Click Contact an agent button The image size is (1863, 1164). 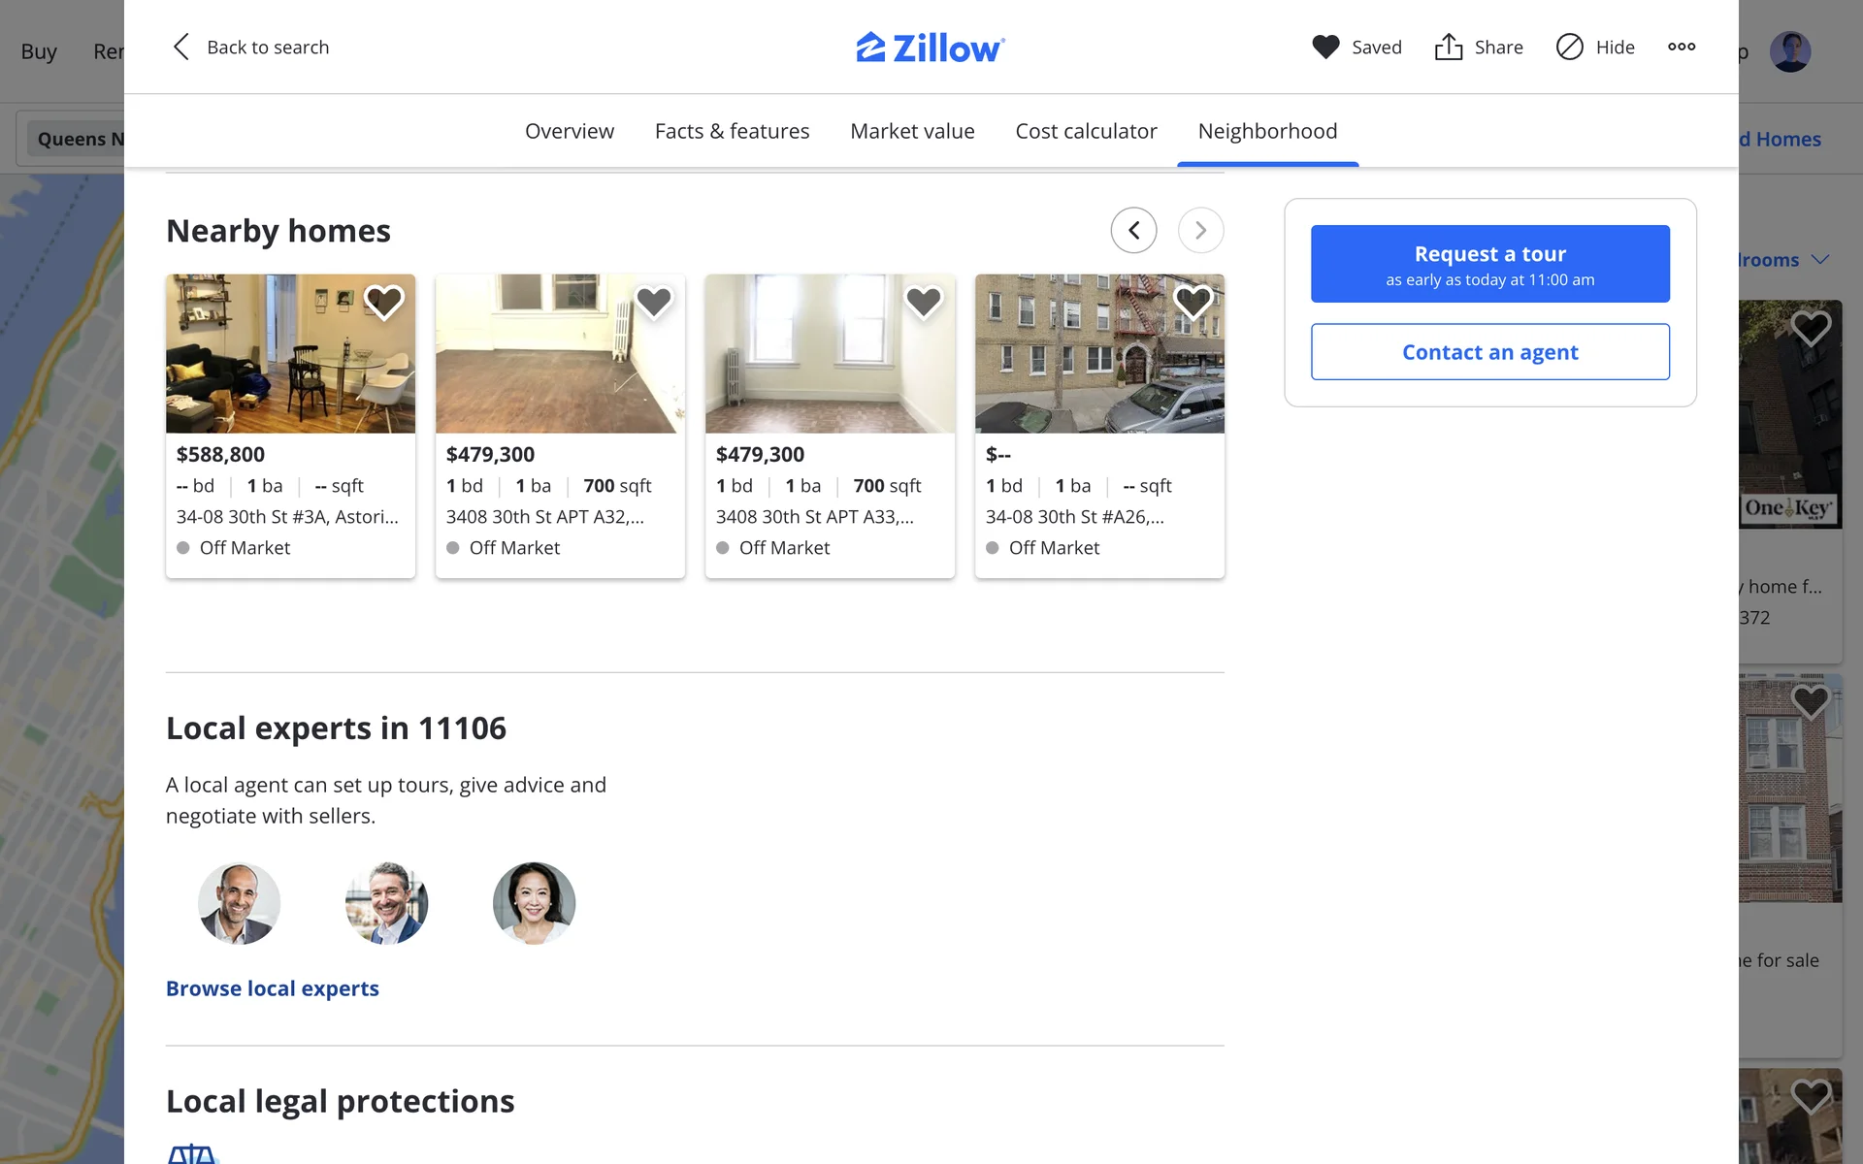(x=1489, y=352)
